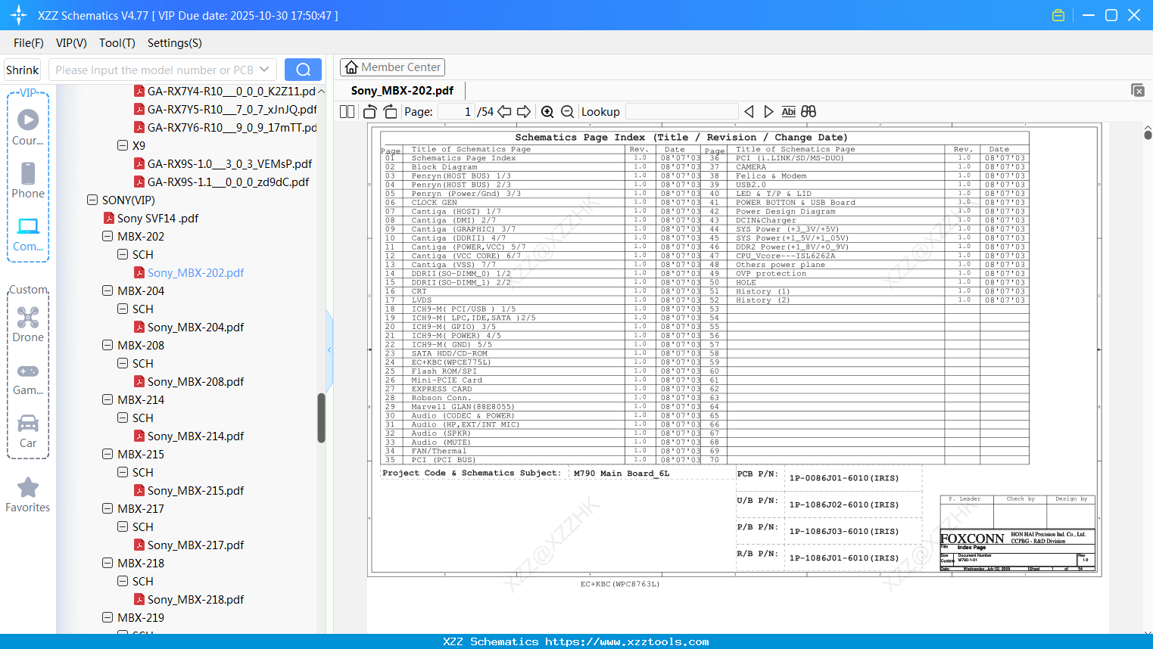Select the Sony_MBX-202.pdf document tab
Viewport: 1153px width, 649px height.
coord(402,90)
